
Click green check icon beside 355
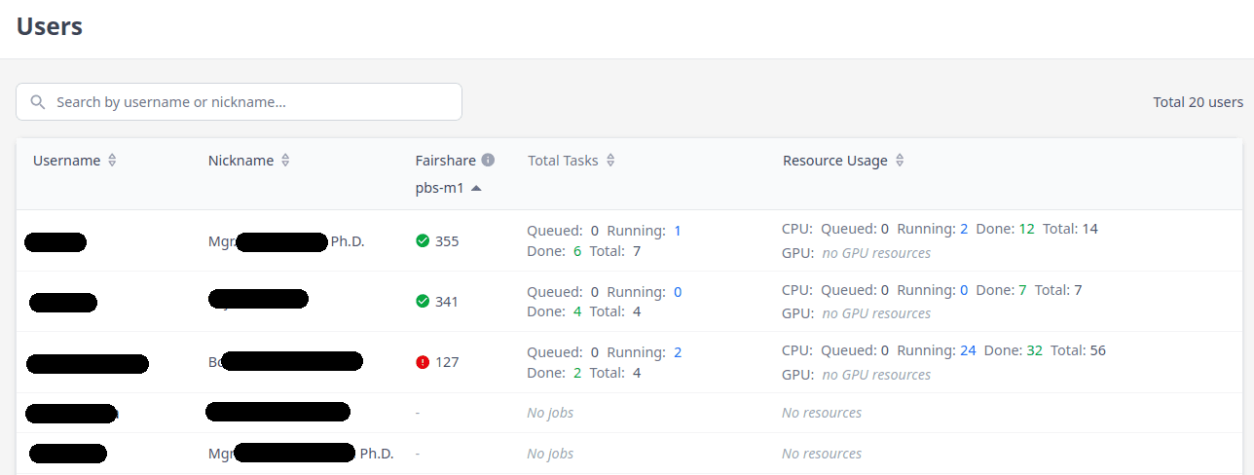point(423,240)
